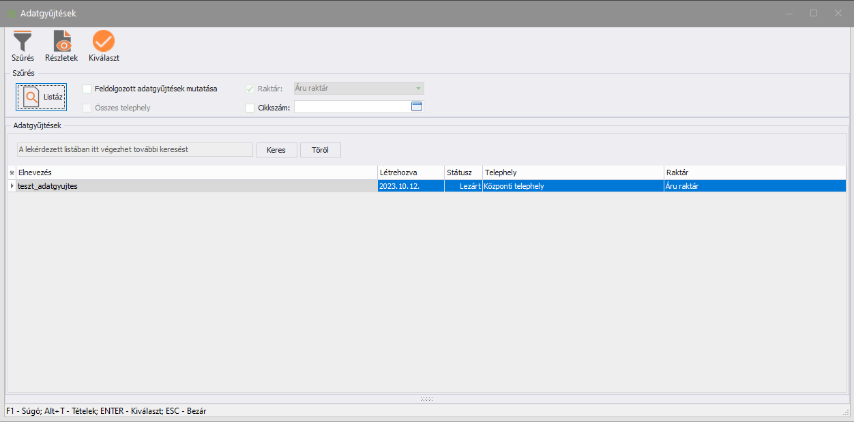Click the application icon in title bar
Viewport: 854px width, 422px height.
coord(11,14)
